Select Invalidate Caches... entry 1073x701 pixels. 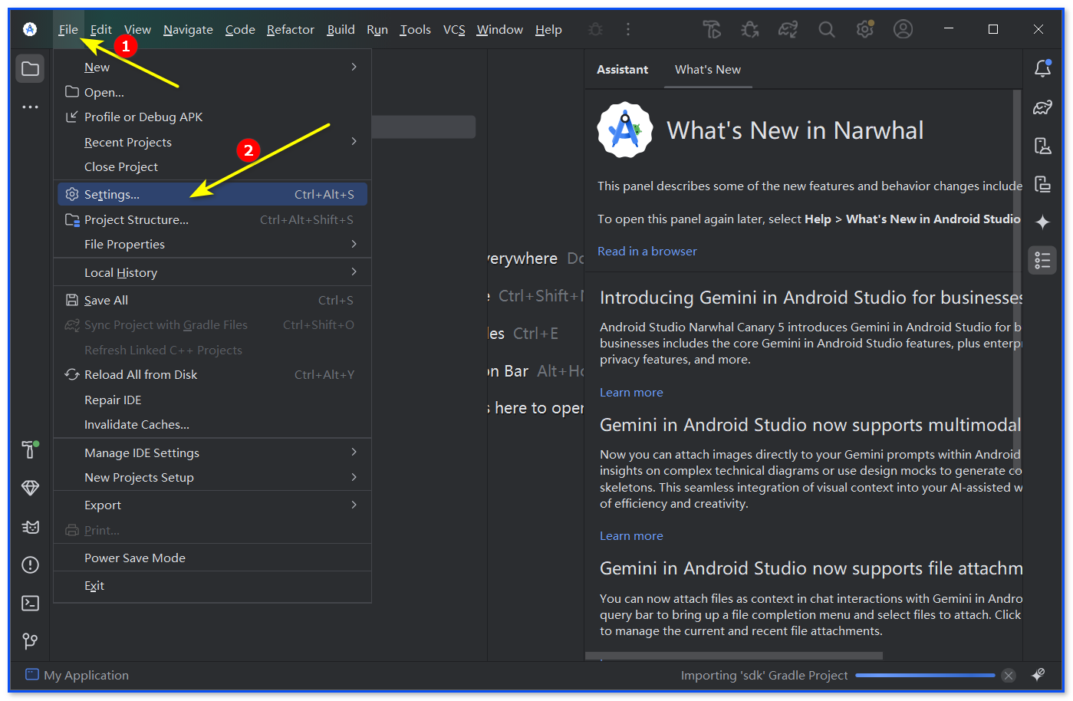[212, 424]
